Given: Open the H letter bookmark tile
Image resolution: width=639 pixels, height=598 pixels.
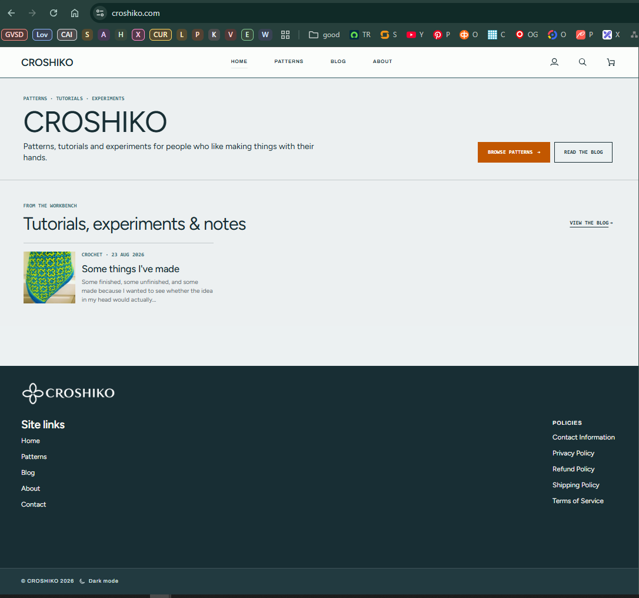Looking at the screenshot, I should (x=121, y=35).
